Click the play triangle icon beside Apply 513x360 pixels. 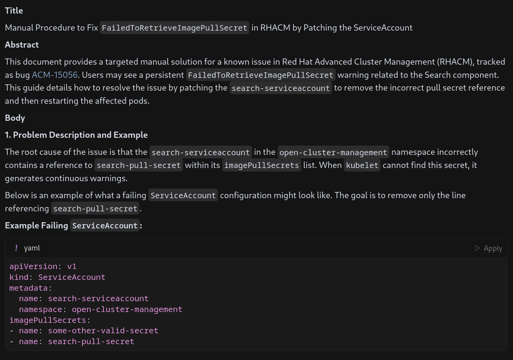coord(477,248)
